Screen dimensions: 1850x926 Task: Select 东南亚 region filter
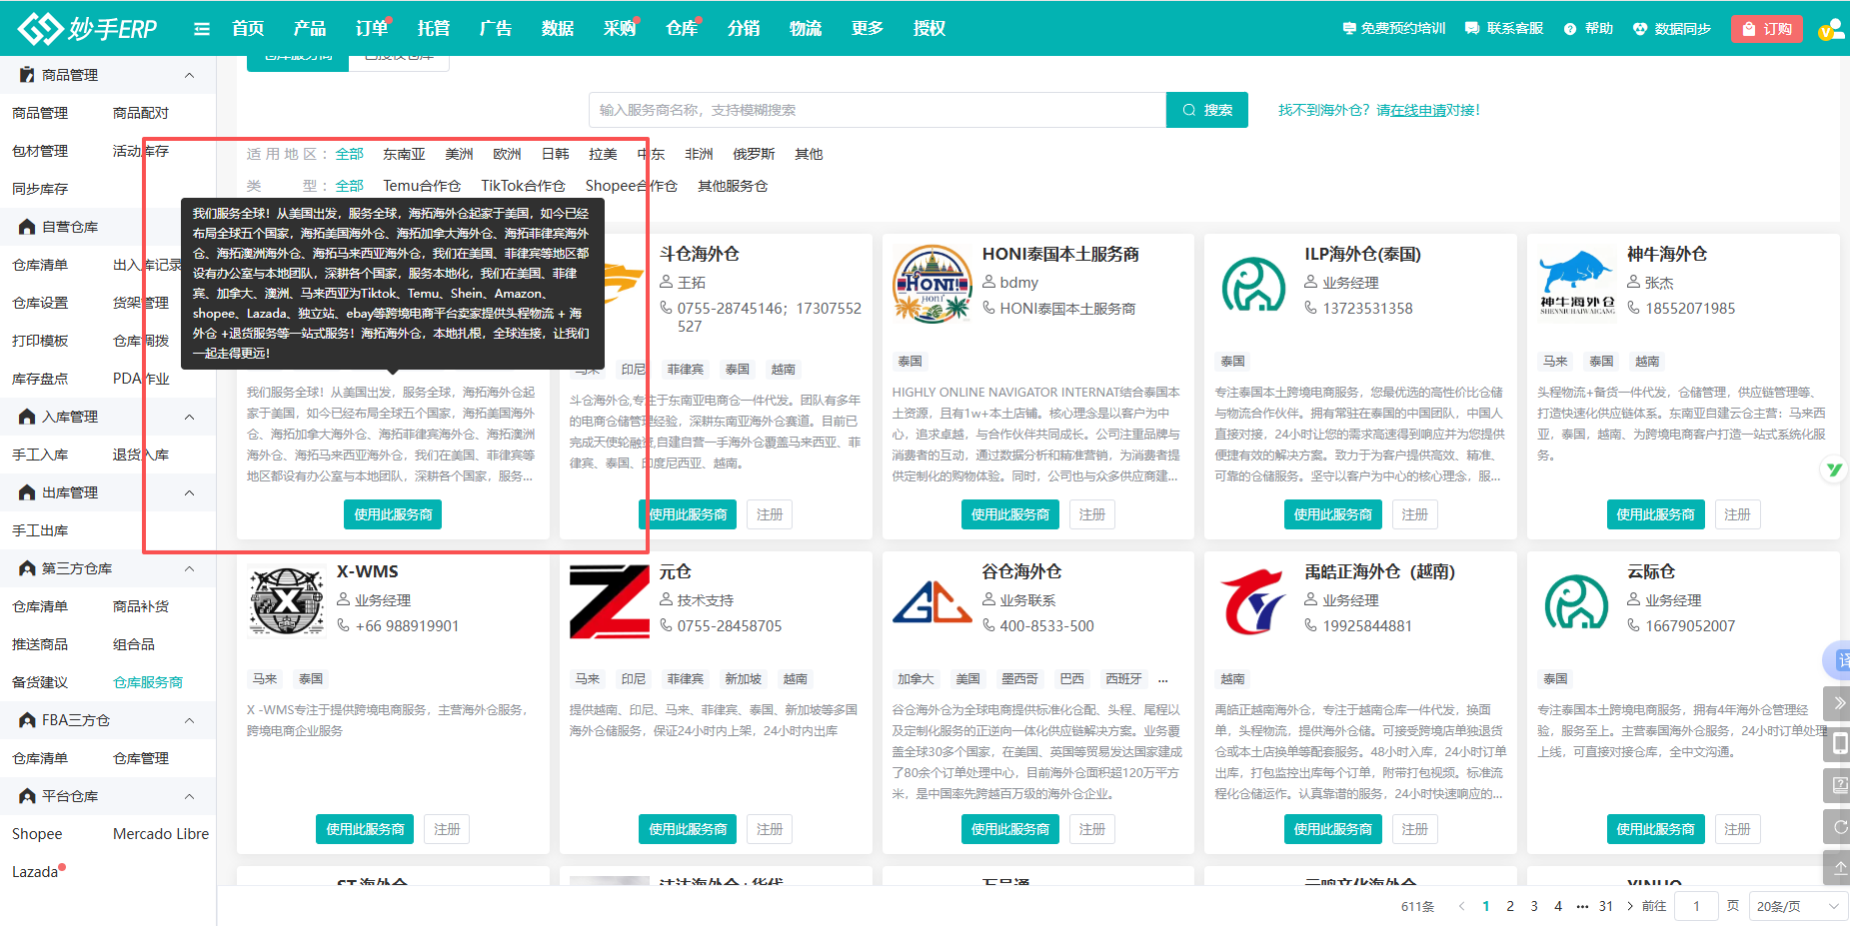(x=404, y=154)
